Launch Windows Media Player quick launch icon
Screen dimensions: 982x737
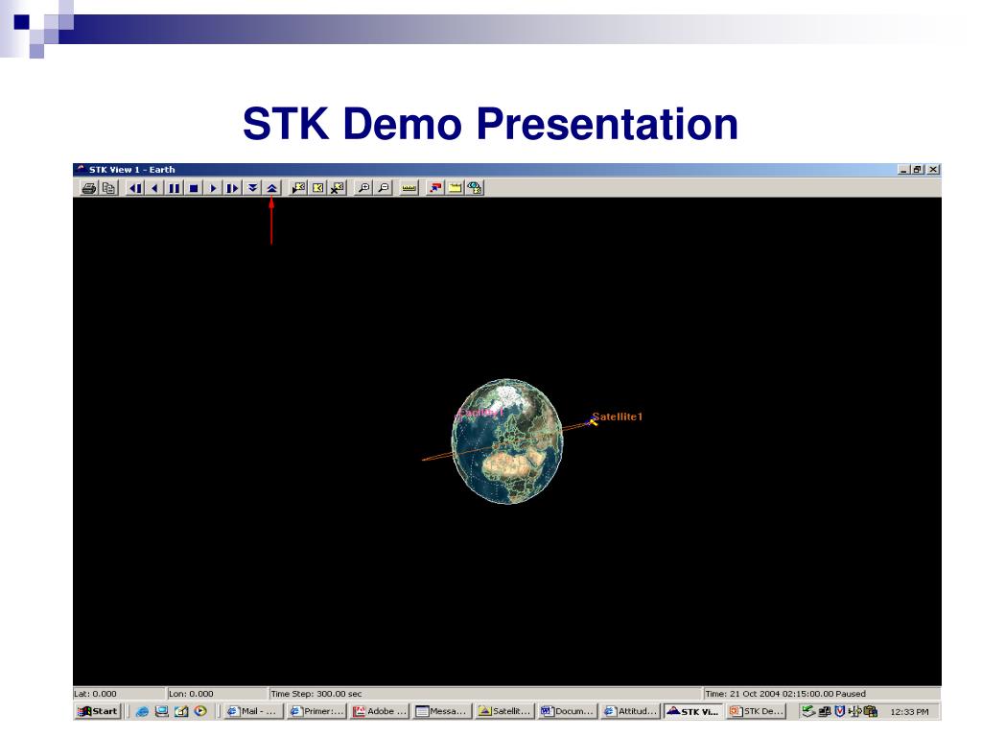point(200,711)
